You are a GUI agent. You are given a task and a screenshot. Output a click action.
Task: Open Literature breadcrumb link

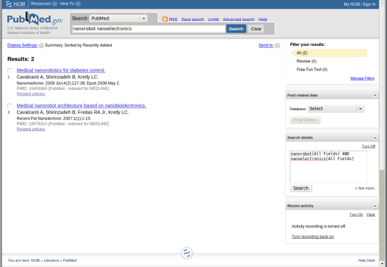click(51, 260)
